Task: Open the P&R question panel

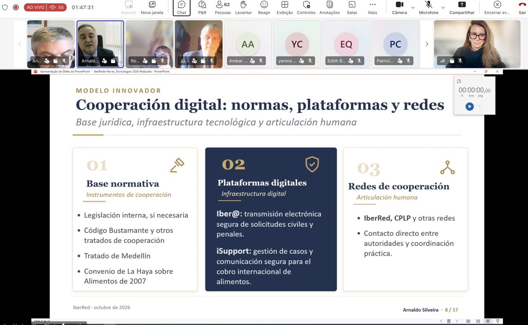Action: [202, 7]
